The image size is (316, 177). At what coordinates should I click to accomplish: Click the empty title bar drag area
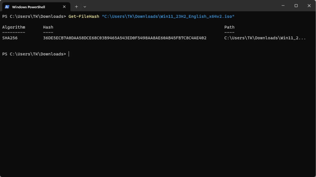(x=181, y=6)
